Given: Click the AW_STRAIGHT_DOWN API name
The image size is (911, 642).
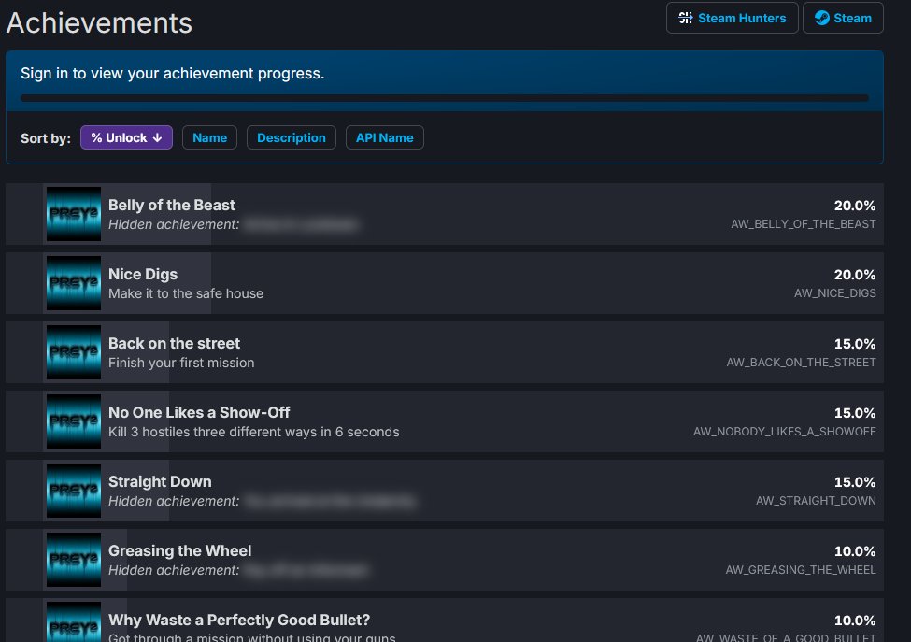Looking at the screenshot, I should [x=816, y=501].
